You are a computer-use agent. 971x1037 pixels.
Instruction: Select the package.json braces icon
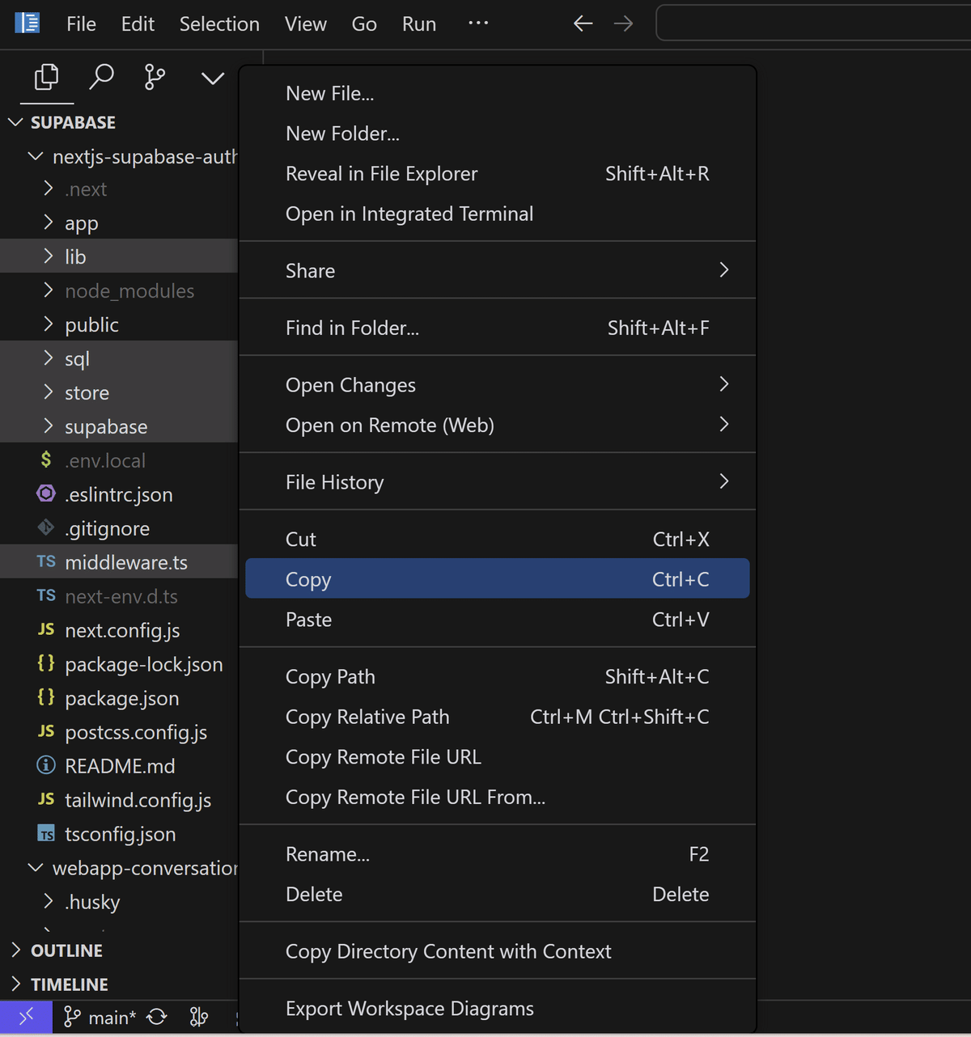46,697
